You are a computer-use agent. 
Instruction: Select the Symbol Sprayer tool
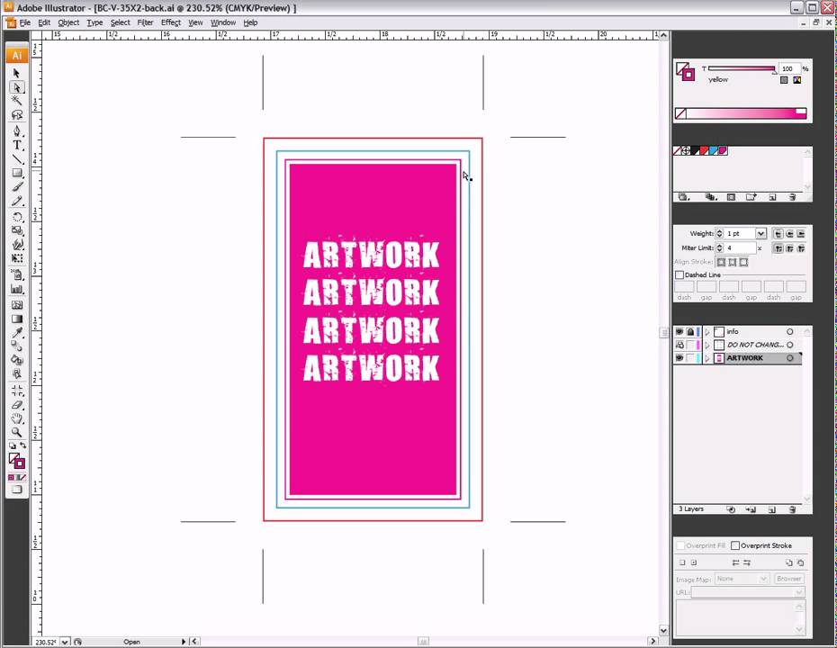click(x=16, y=274)
